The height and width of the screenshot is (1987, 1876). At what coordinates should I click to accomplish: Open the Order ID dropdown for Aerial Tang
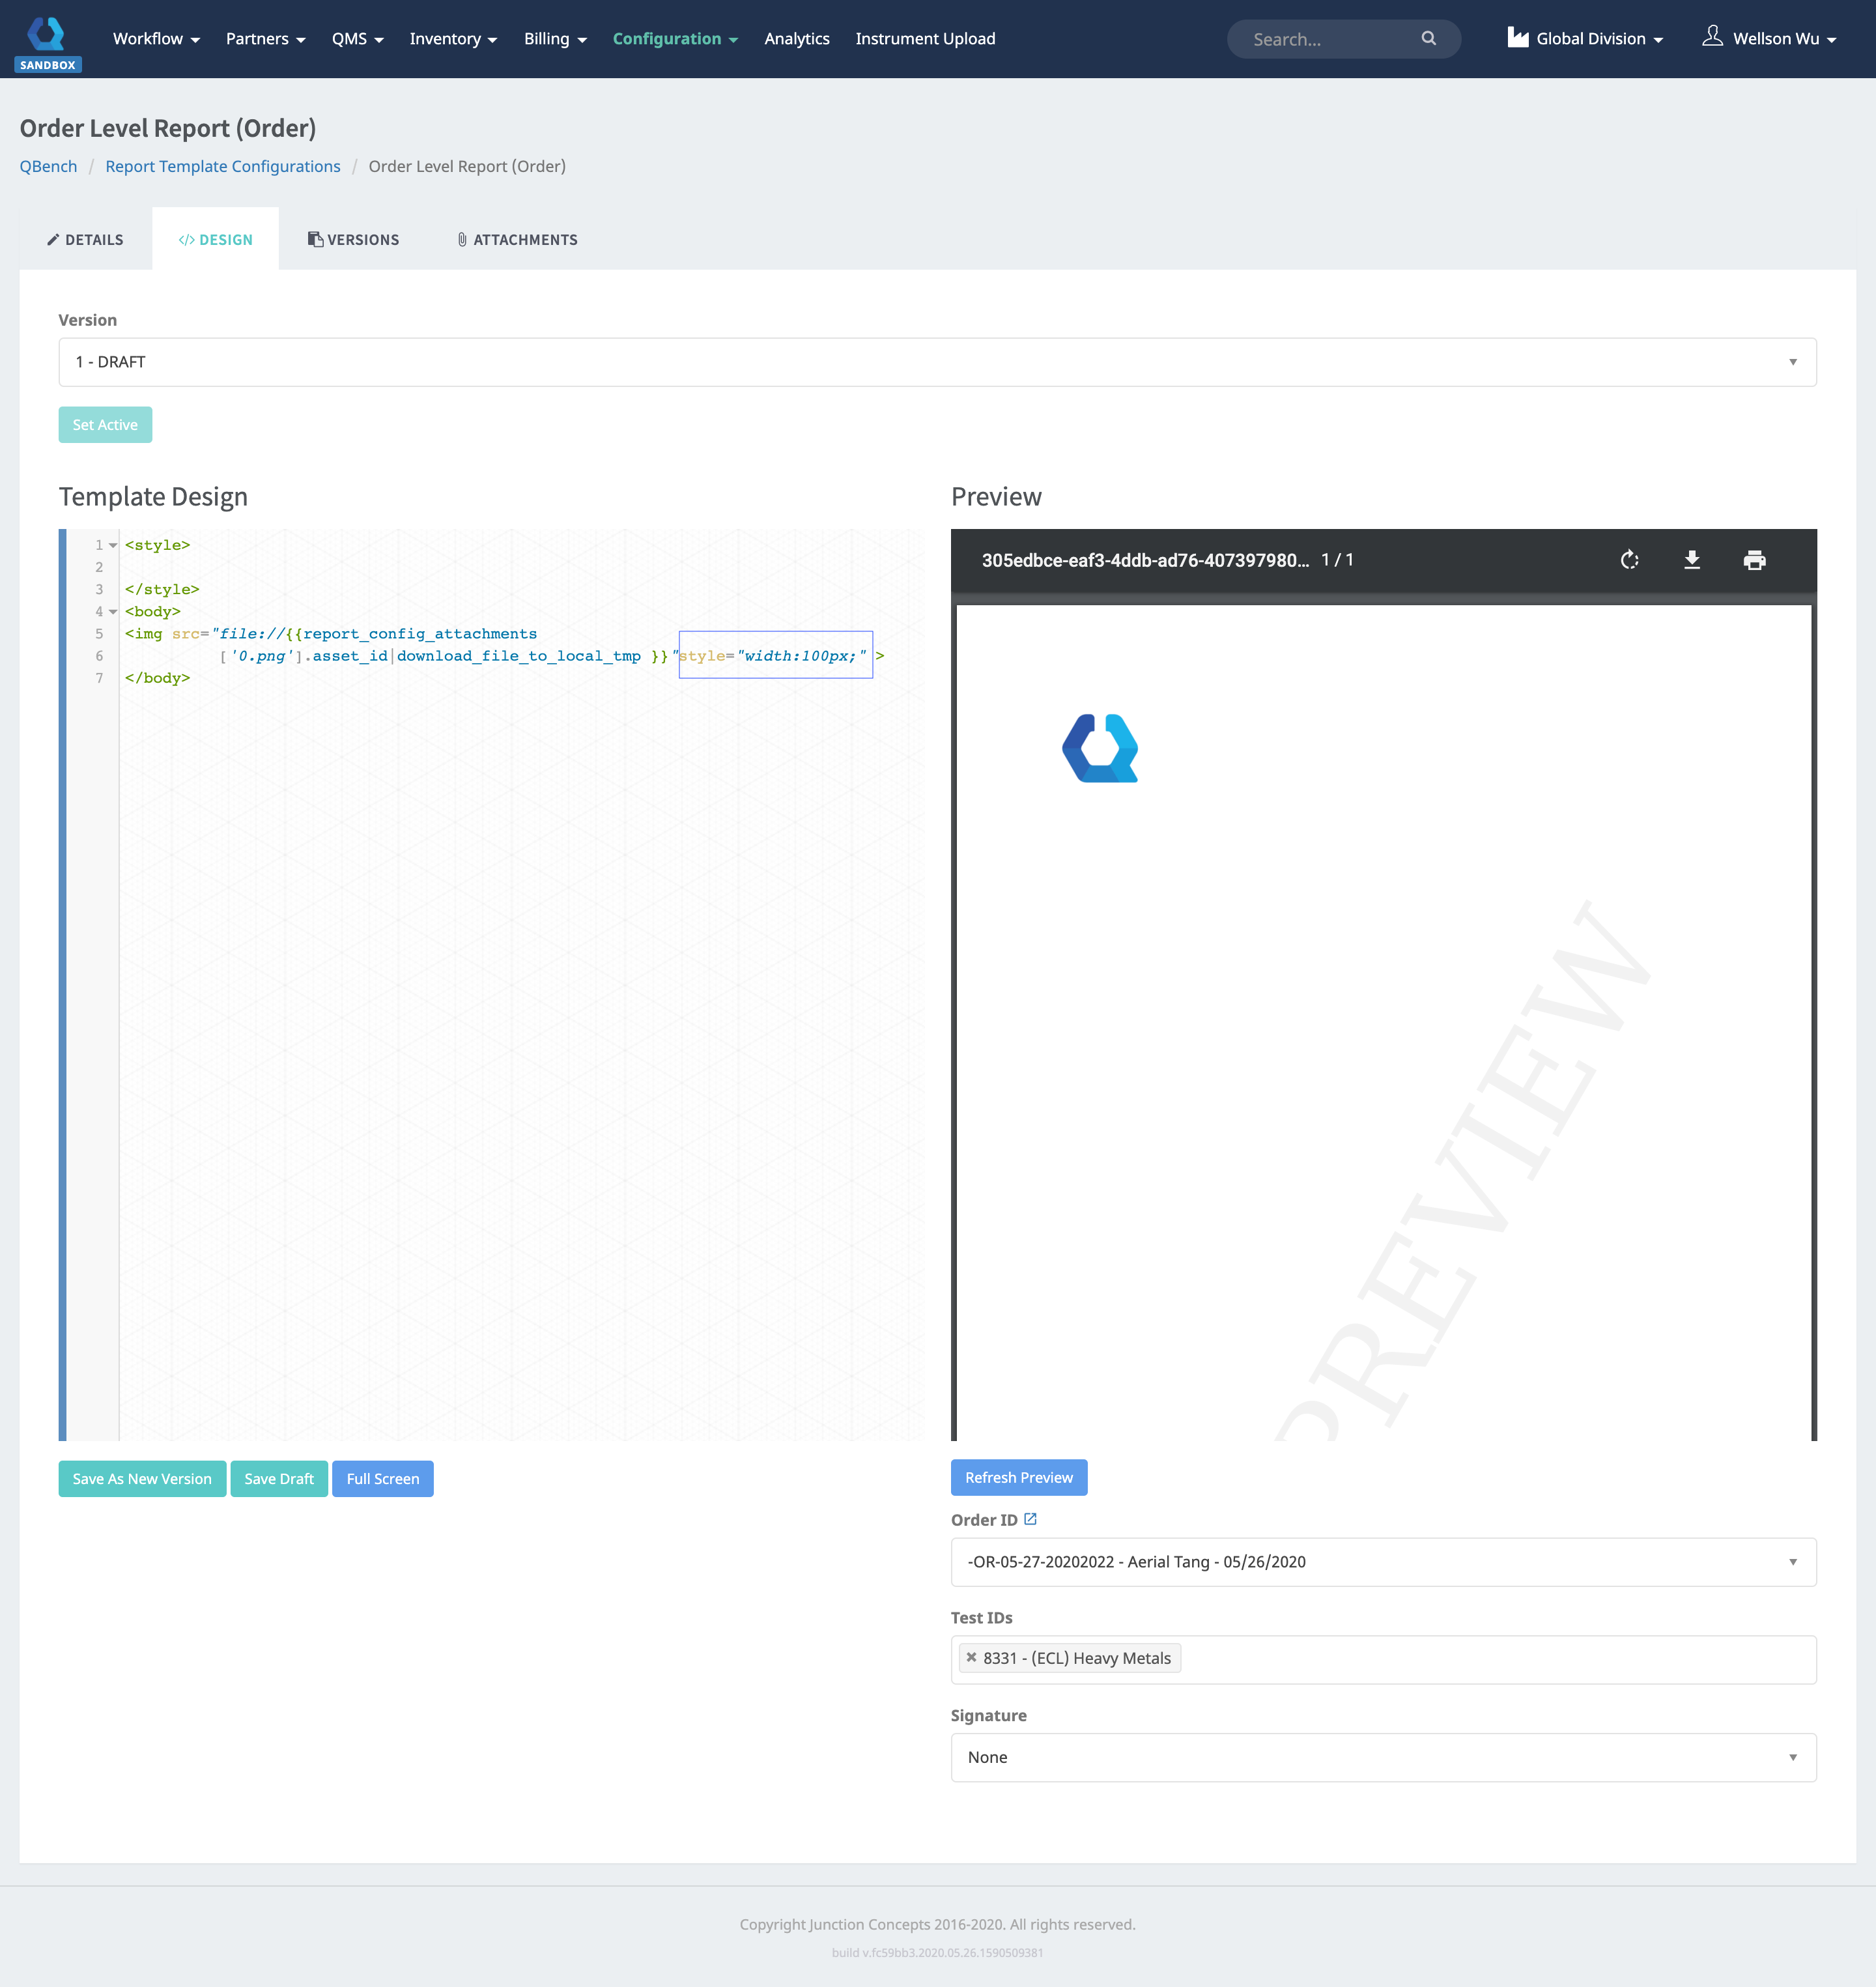coord(1383,1561)
